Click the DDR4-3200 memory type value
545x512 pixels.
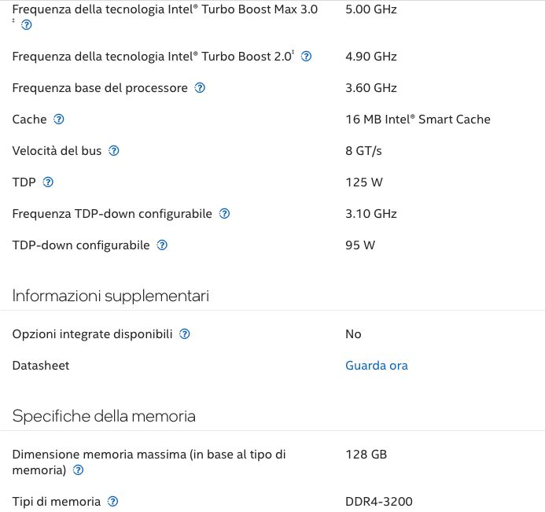coord(379,502)
